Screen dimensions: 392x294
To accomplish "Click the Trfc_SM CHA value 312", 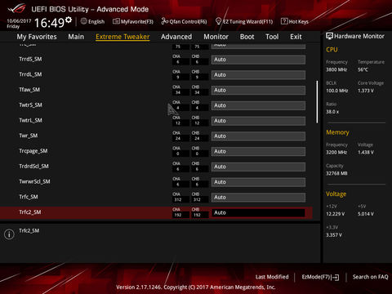I will [178, 200].
